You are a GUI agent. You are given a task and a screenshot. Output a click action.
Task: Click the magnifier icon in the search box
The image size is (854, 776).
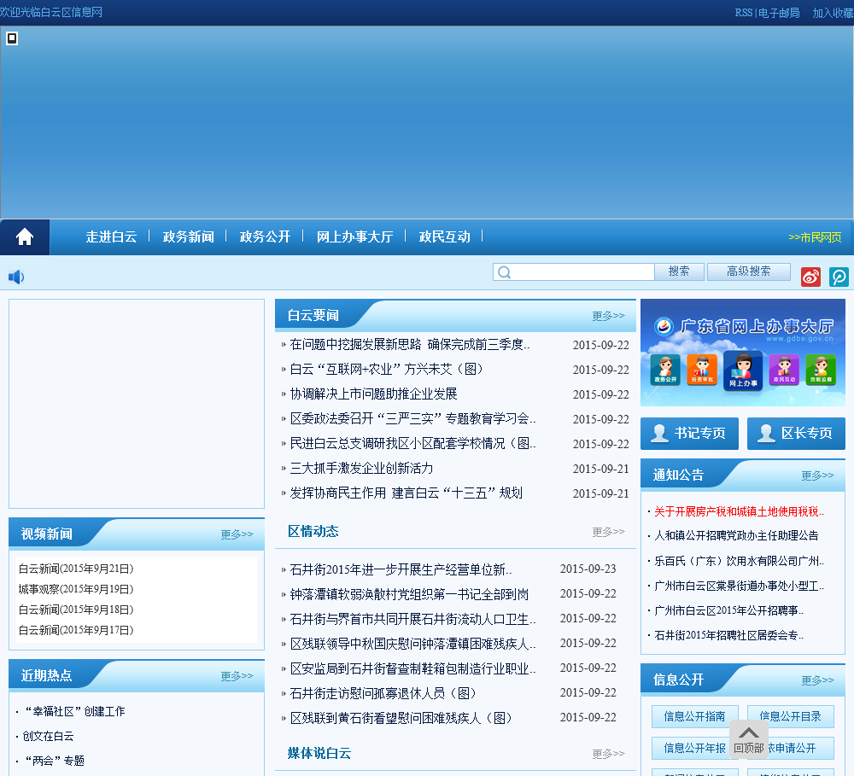click(x=505, y=272)
